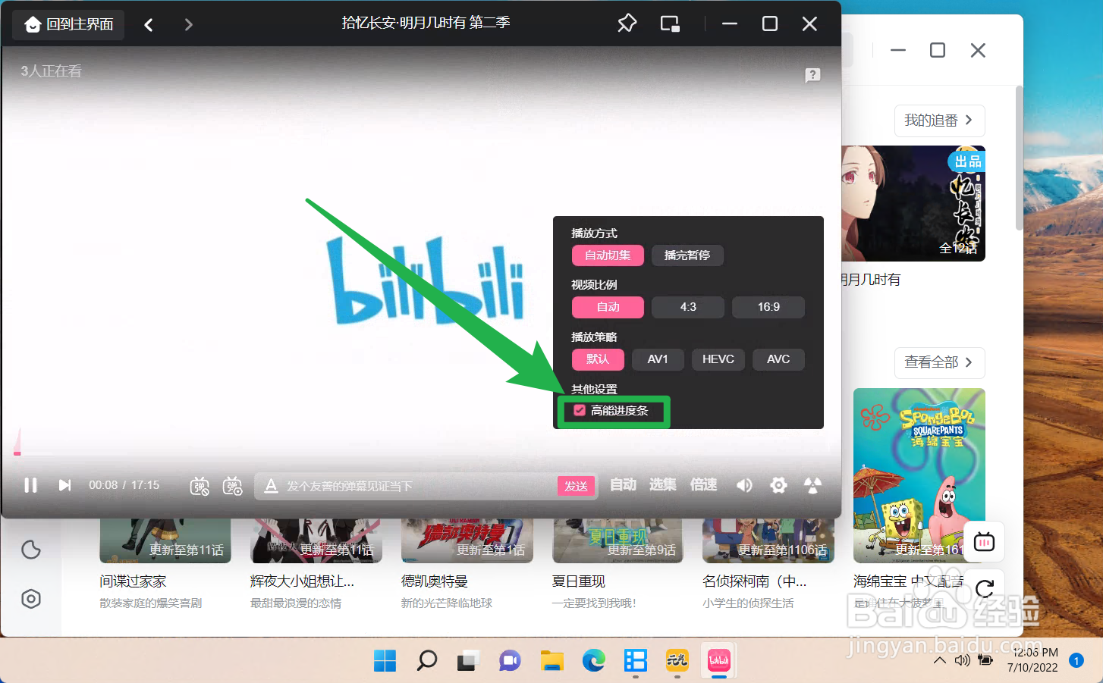
Task: Go back with the left arrow
Action: coord(149,25)
